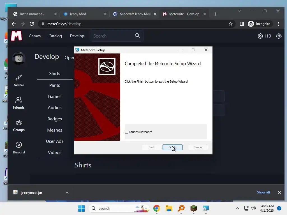Close the Just a moment... tab
Viewport: 287px width, 215px height.
pyautogui.click(x=55, y=14)
